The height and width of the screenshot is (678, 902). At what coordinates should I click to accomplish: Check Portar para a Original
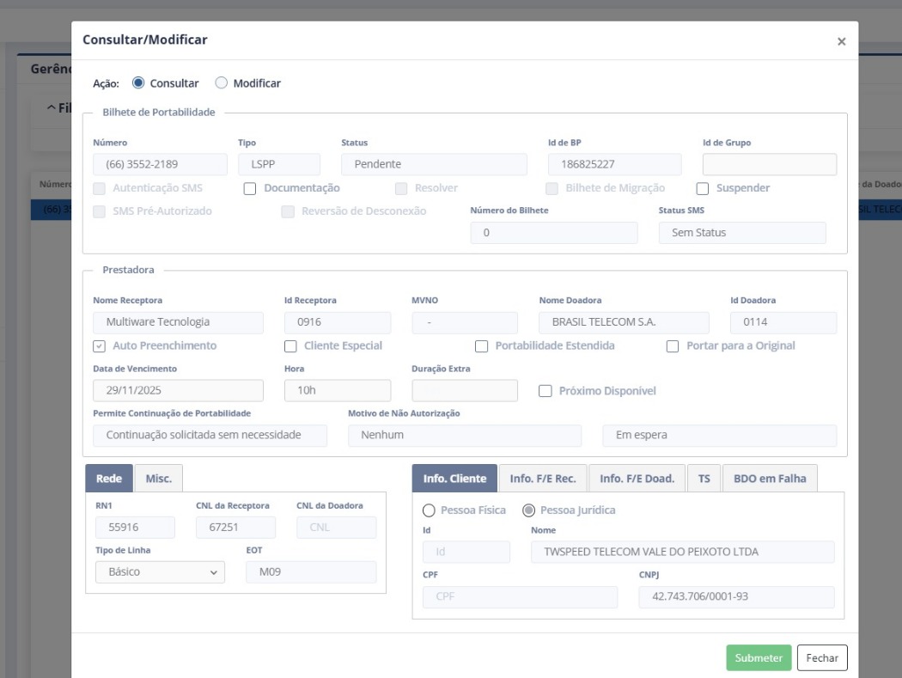coord(673,345)
